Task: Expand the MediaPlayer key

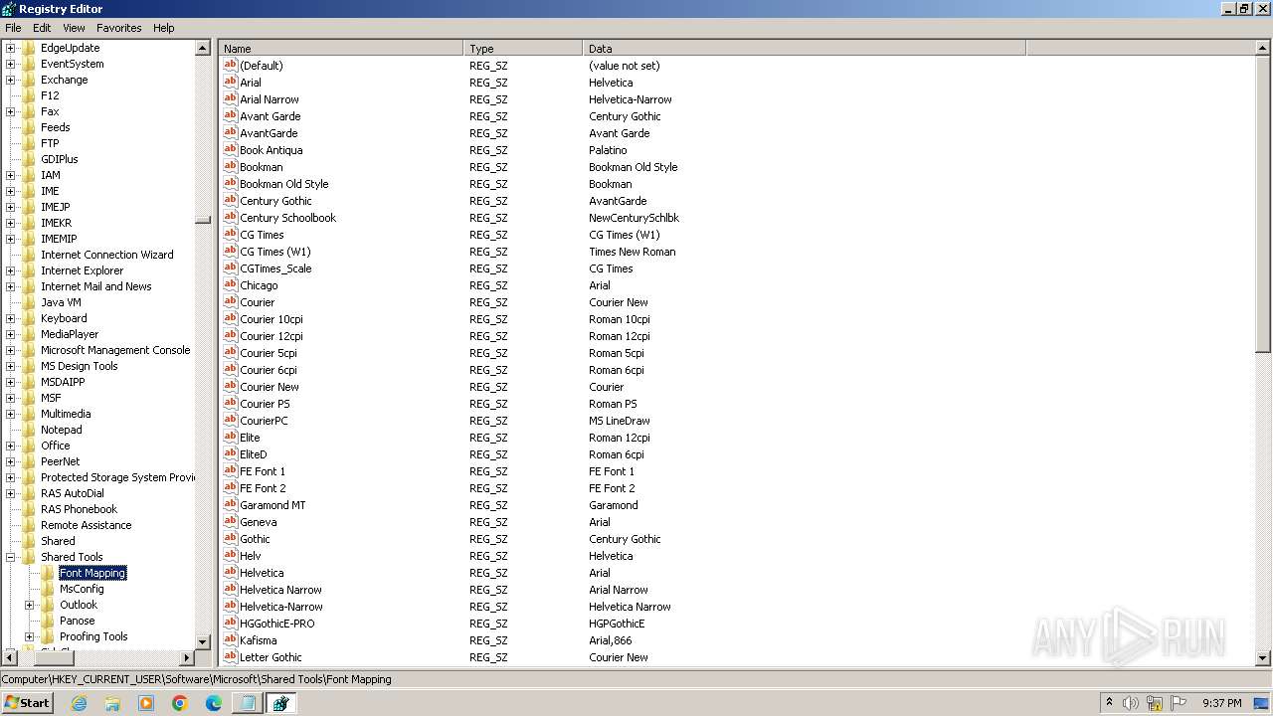Action: [x=11, y=334]
